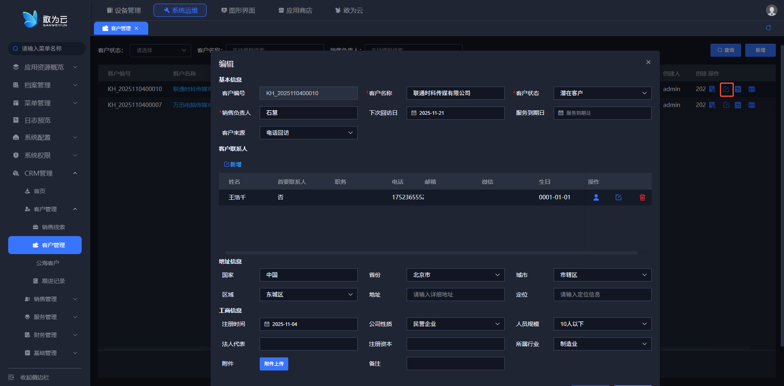Click the refresh icon at the top right

click(x=768, y=28)
